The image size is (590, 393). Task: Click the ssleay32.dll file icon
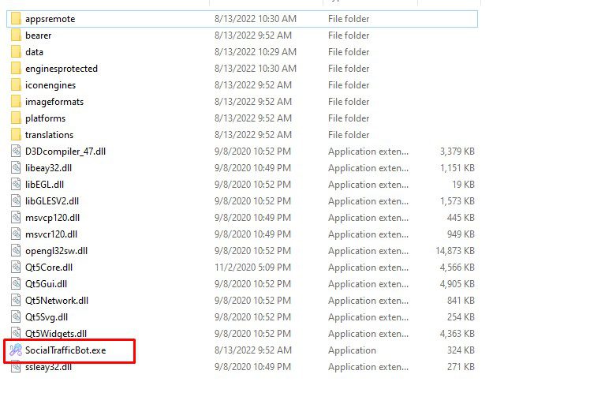click(x=16, y=366)
